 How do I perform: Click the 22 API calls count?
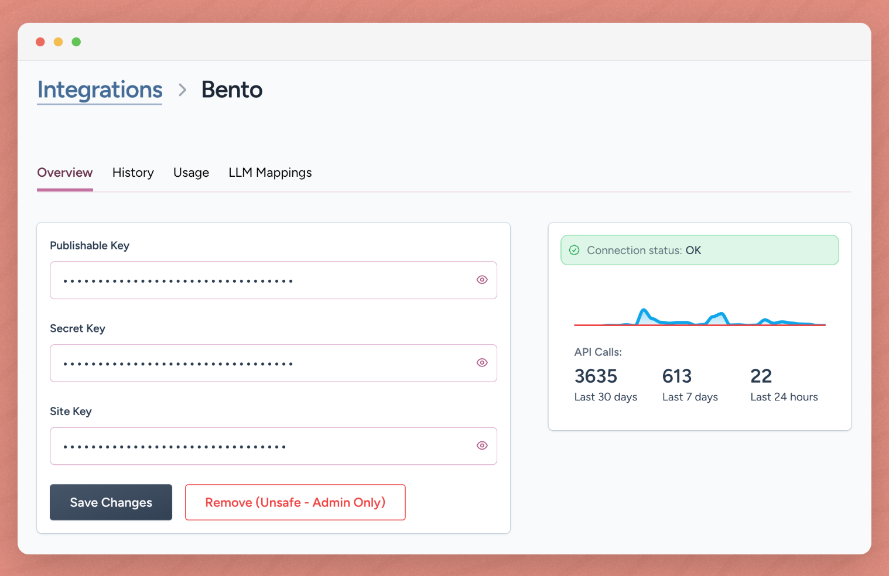coord(761,376)
